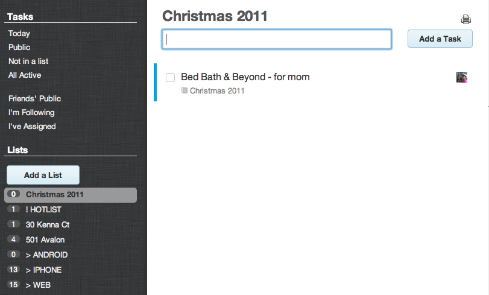Open the Today tasks view
This screenshot has width=489, height=295.
pos(19,34)
